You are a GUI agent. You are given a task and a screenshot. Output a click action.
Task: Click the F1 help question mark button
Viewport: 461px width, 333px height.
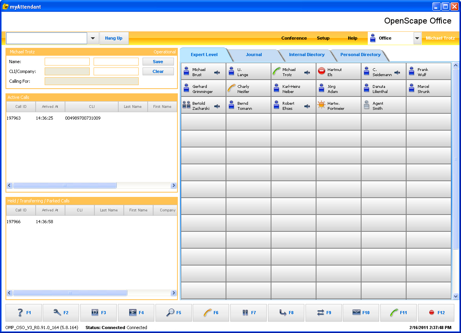[x=24, y=313]
